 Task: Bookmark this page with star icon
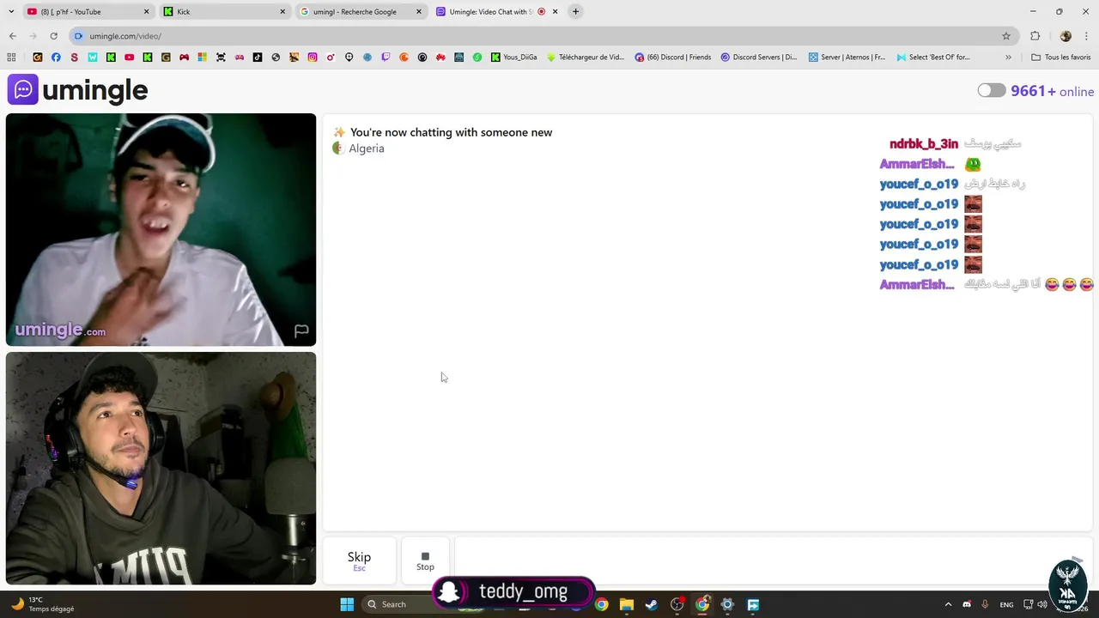click(x=1006, y=36)
